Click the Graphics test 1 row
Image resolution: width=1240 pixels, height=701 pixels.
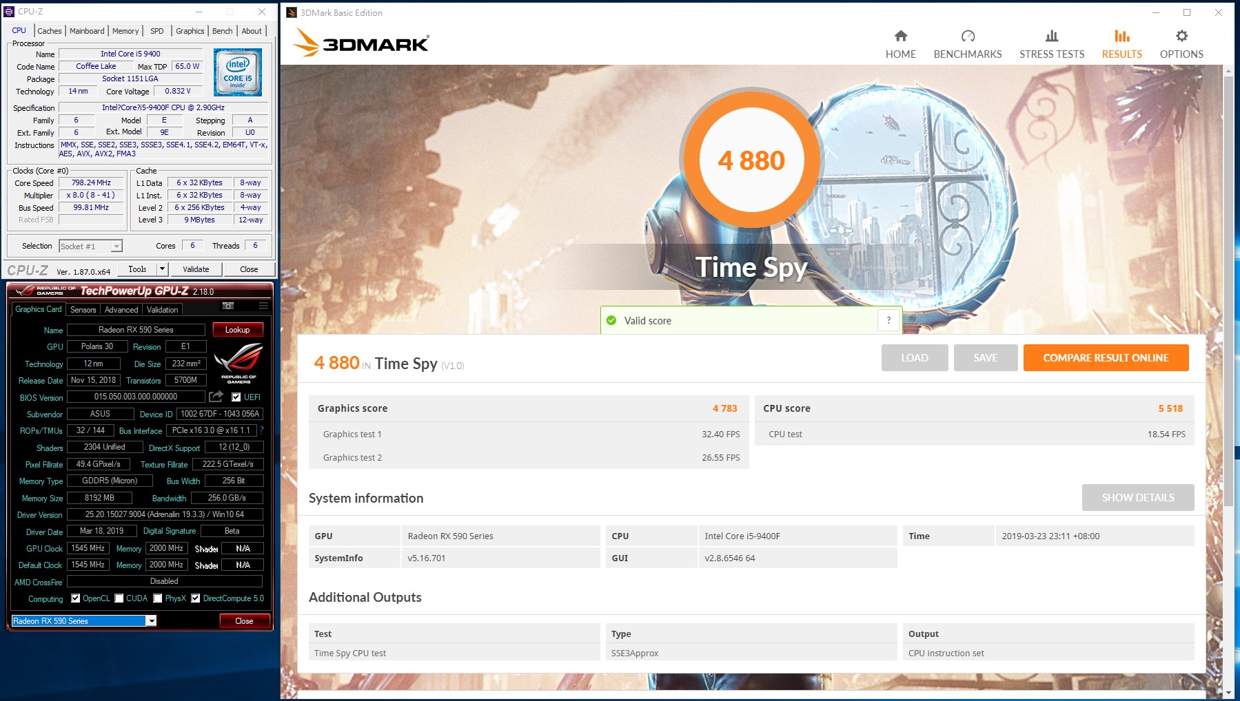point(529,434)
